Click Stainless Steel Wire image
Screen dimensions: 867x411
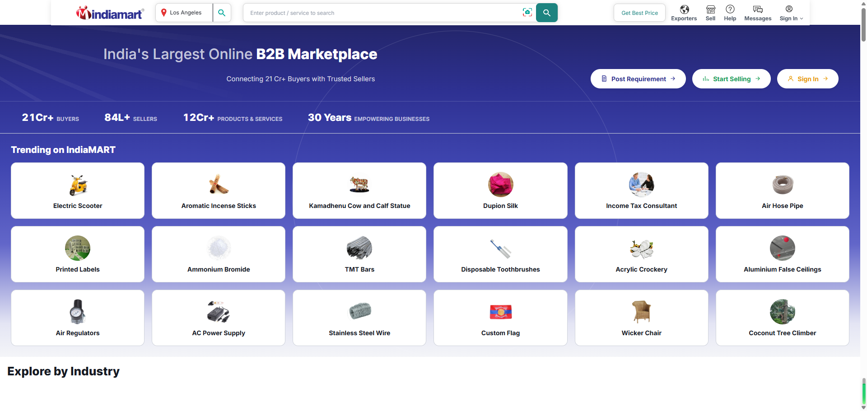pyautogui.click(x=359, y=312)
